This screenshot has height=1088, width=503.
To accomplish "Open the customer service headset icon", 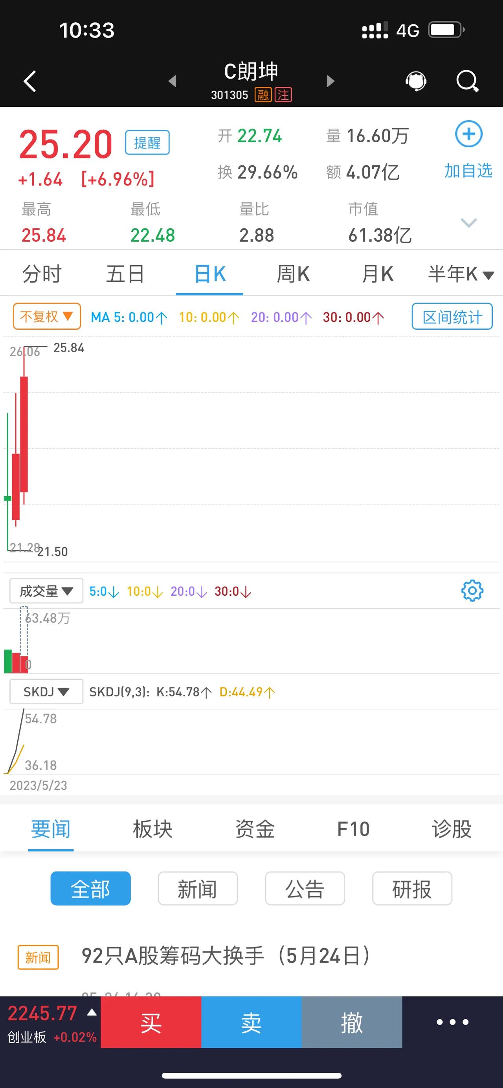I will 416,81.
